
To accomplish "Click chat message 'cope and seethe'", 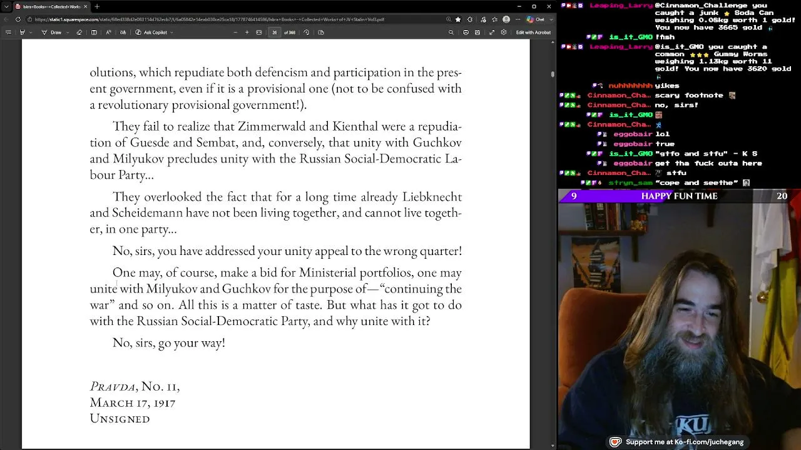I will click(x=696, y=183).
